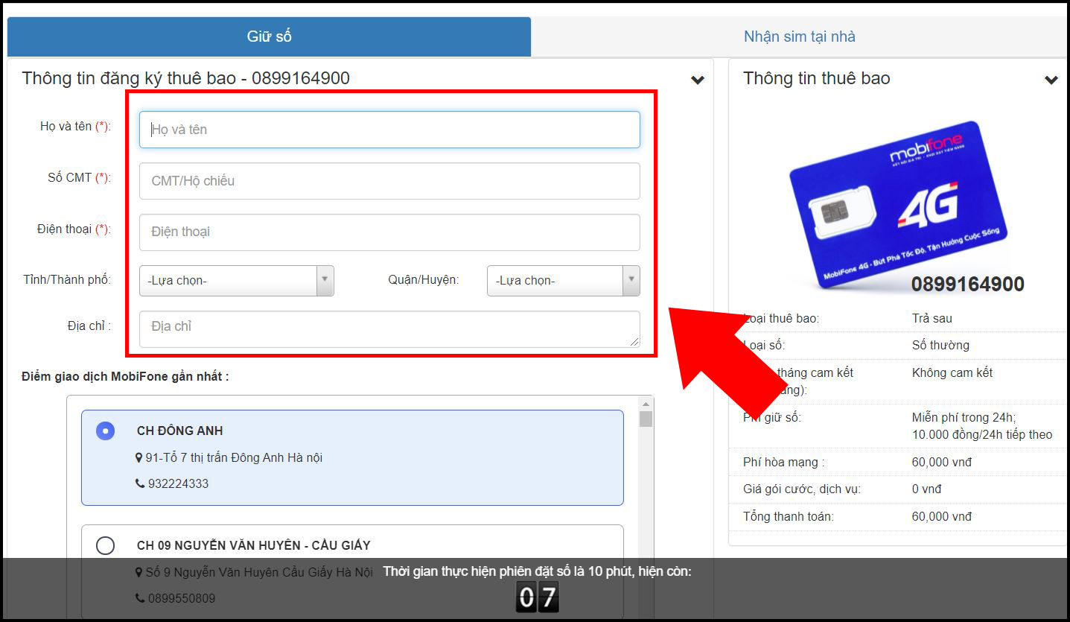Screen dimensions: 1070x622
Task: Click the Họ và tên input field
Action: [x=389, y=130]
